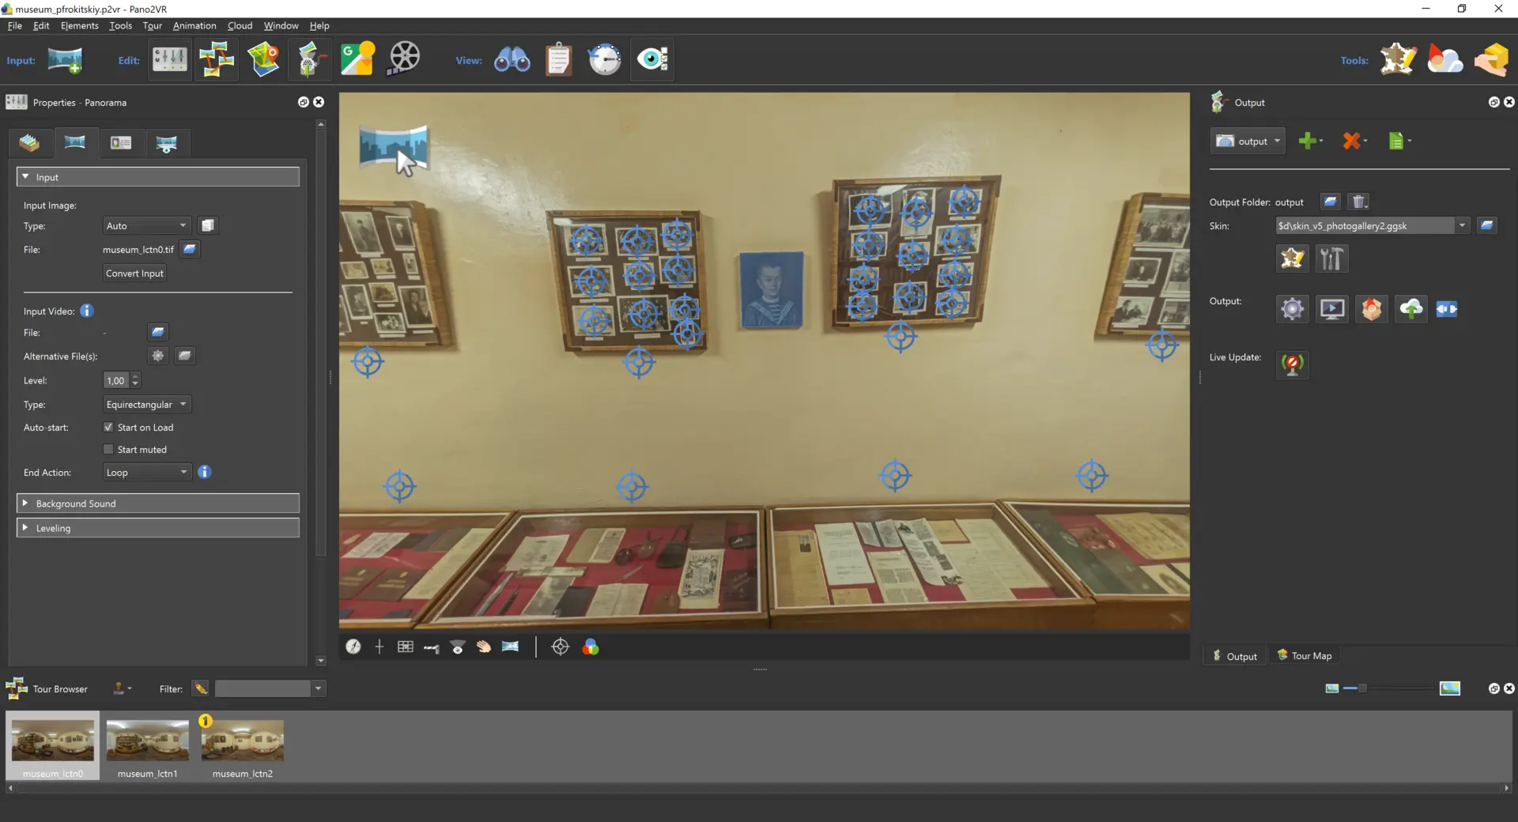Click the Select Input panorama icon
The height and width of the screenshot is (822, 1518).
point(65,60)
